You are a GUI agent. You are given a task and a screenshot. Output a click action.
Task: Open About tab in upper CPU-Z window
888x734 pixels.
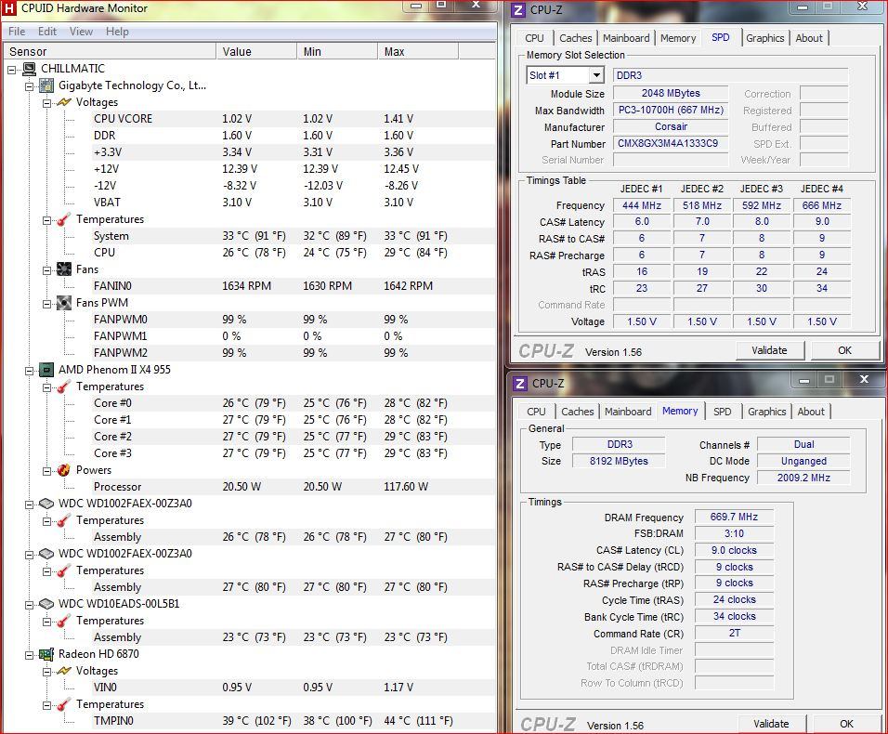pyautogui.click(x=809, y=38)
